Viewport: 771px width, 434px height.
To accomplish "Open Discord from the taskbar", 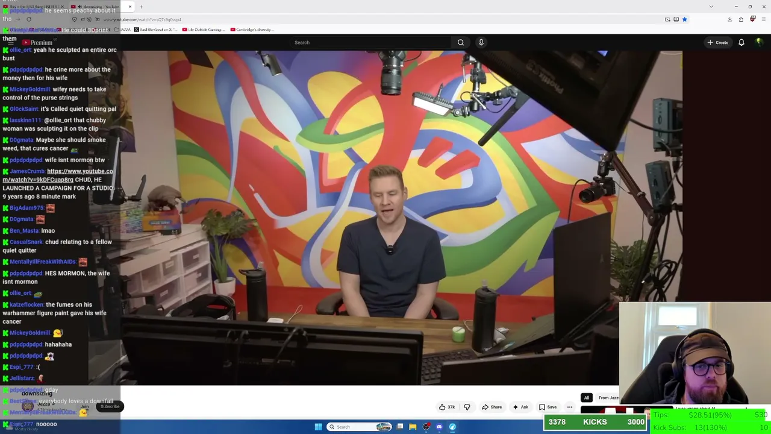I will 439,427.
